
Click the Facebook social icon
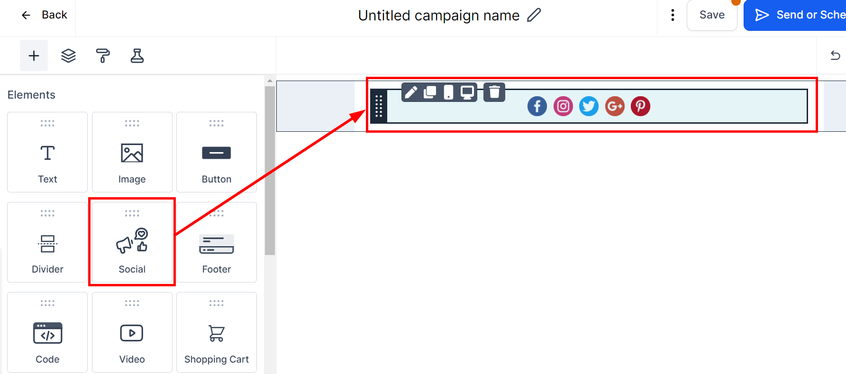[x=537, y=106]
